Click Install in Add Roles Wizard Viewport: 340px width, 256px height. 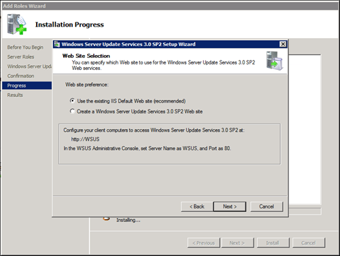point(273,243)
